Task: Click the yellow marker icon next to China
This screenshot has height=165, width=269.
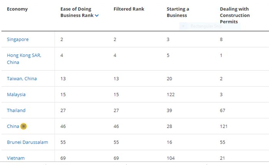Action: [x=23, y=126]
